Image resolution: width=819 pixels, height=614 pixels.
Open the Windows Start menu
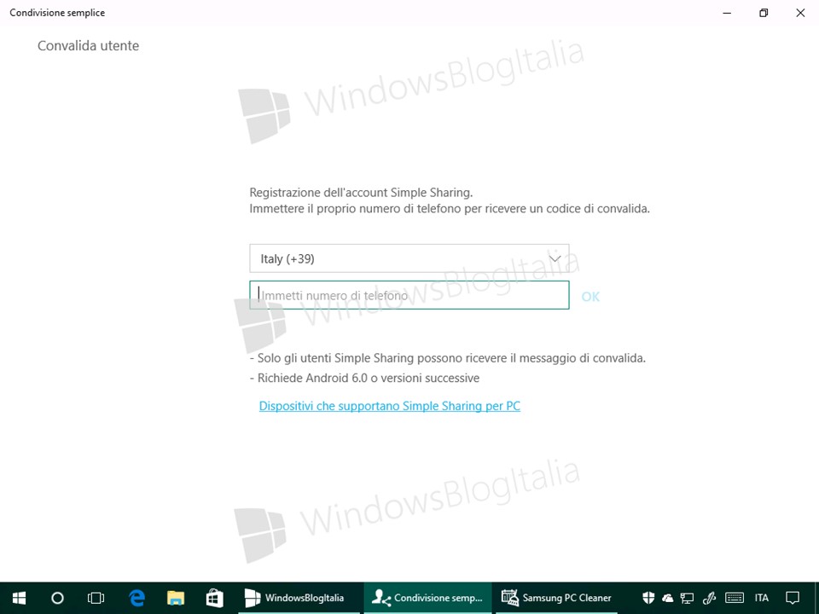click(19, 598)
